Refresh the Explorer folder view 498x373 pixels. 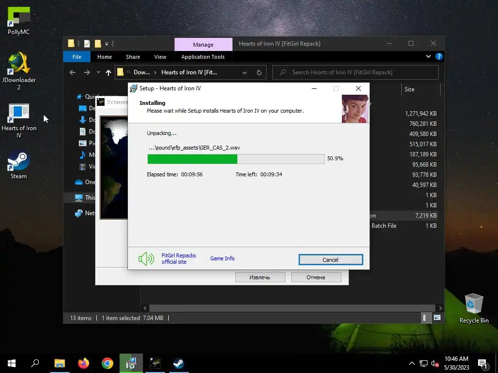[x=259, y=73]
